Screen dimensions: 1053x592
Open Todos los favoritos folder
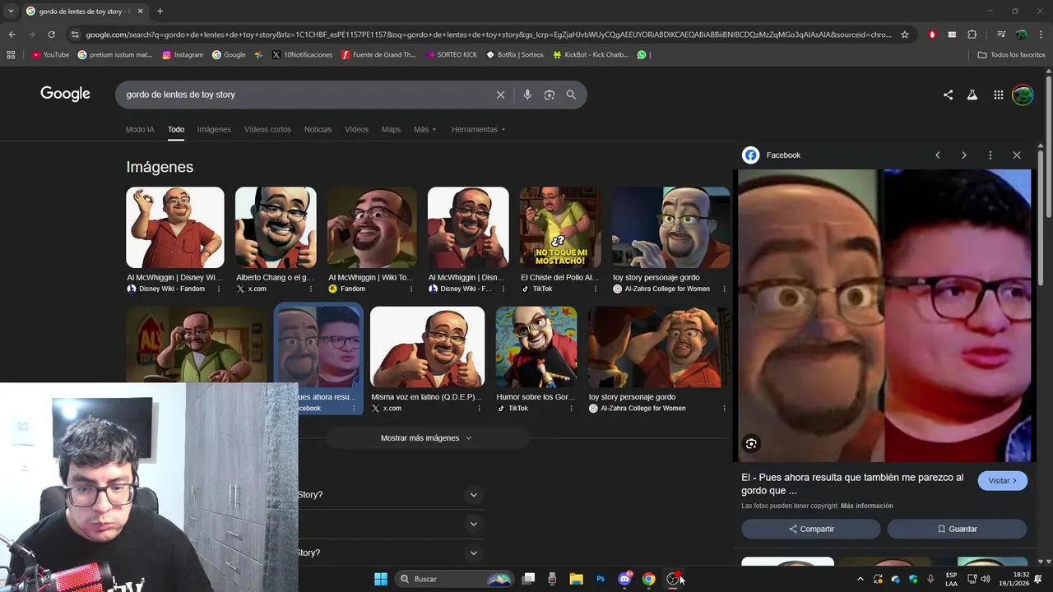pos(1011,55)
